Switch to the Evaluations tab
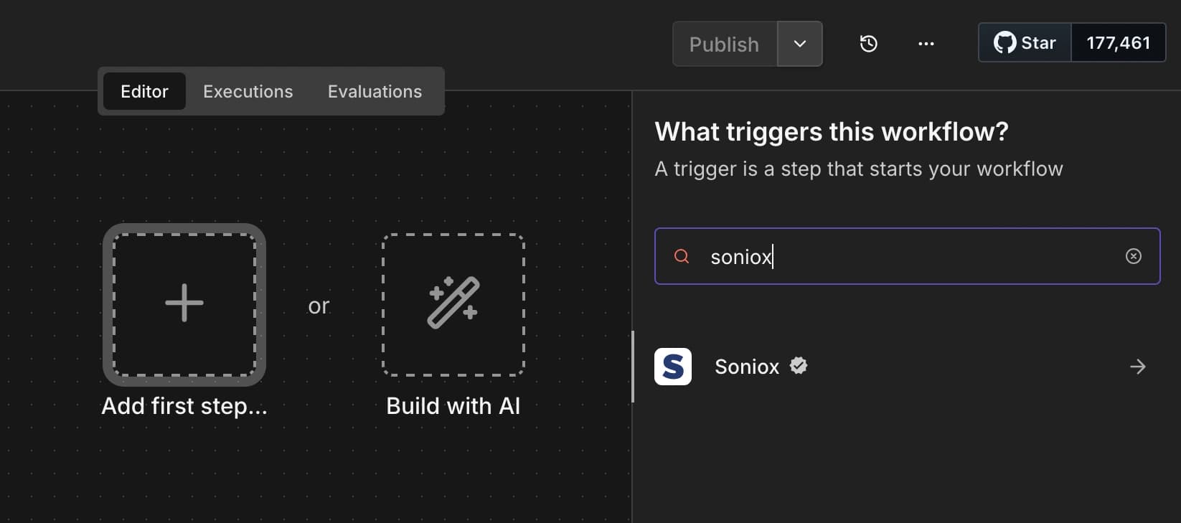 374,91
